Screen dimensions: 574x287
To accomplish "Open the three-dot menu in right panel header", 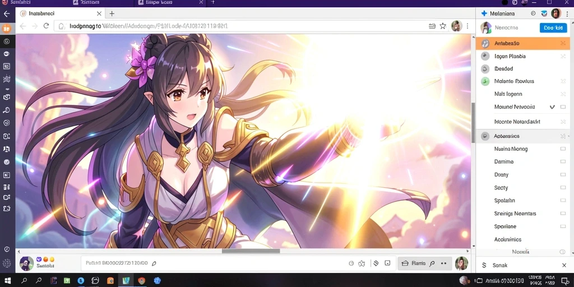I will click(567, 13).
